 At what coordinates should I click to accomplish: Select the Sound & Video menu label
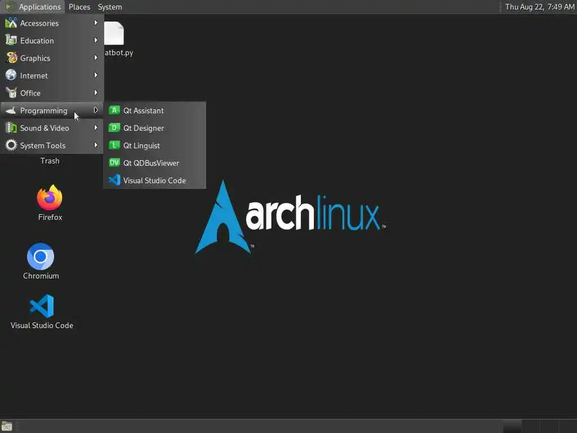pyautogui.click(x=45, y=128)
